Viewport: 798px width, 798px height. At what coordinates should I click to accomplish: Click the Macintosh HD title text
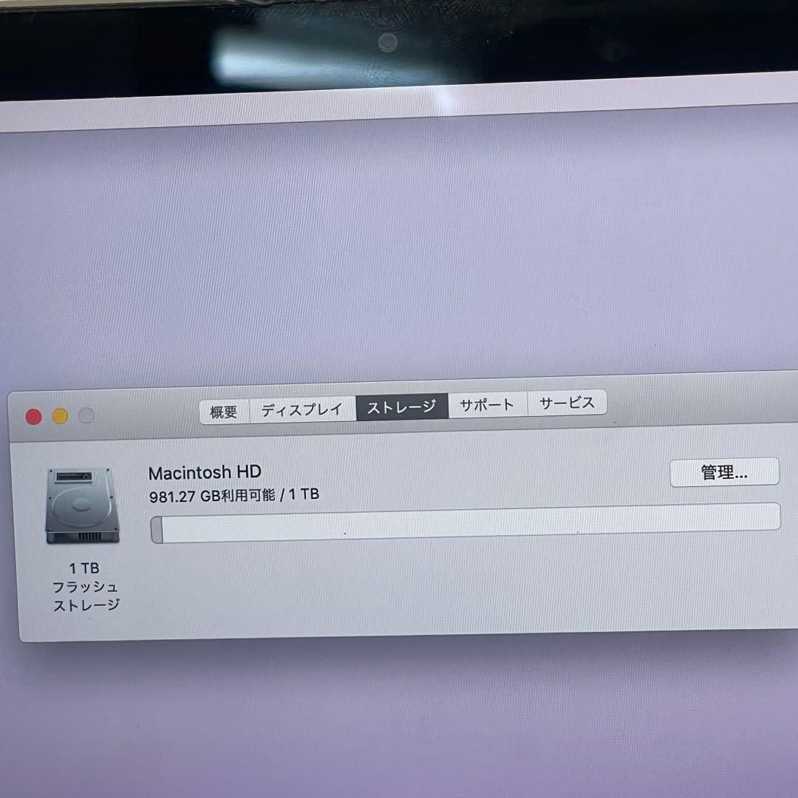(204, 471)
